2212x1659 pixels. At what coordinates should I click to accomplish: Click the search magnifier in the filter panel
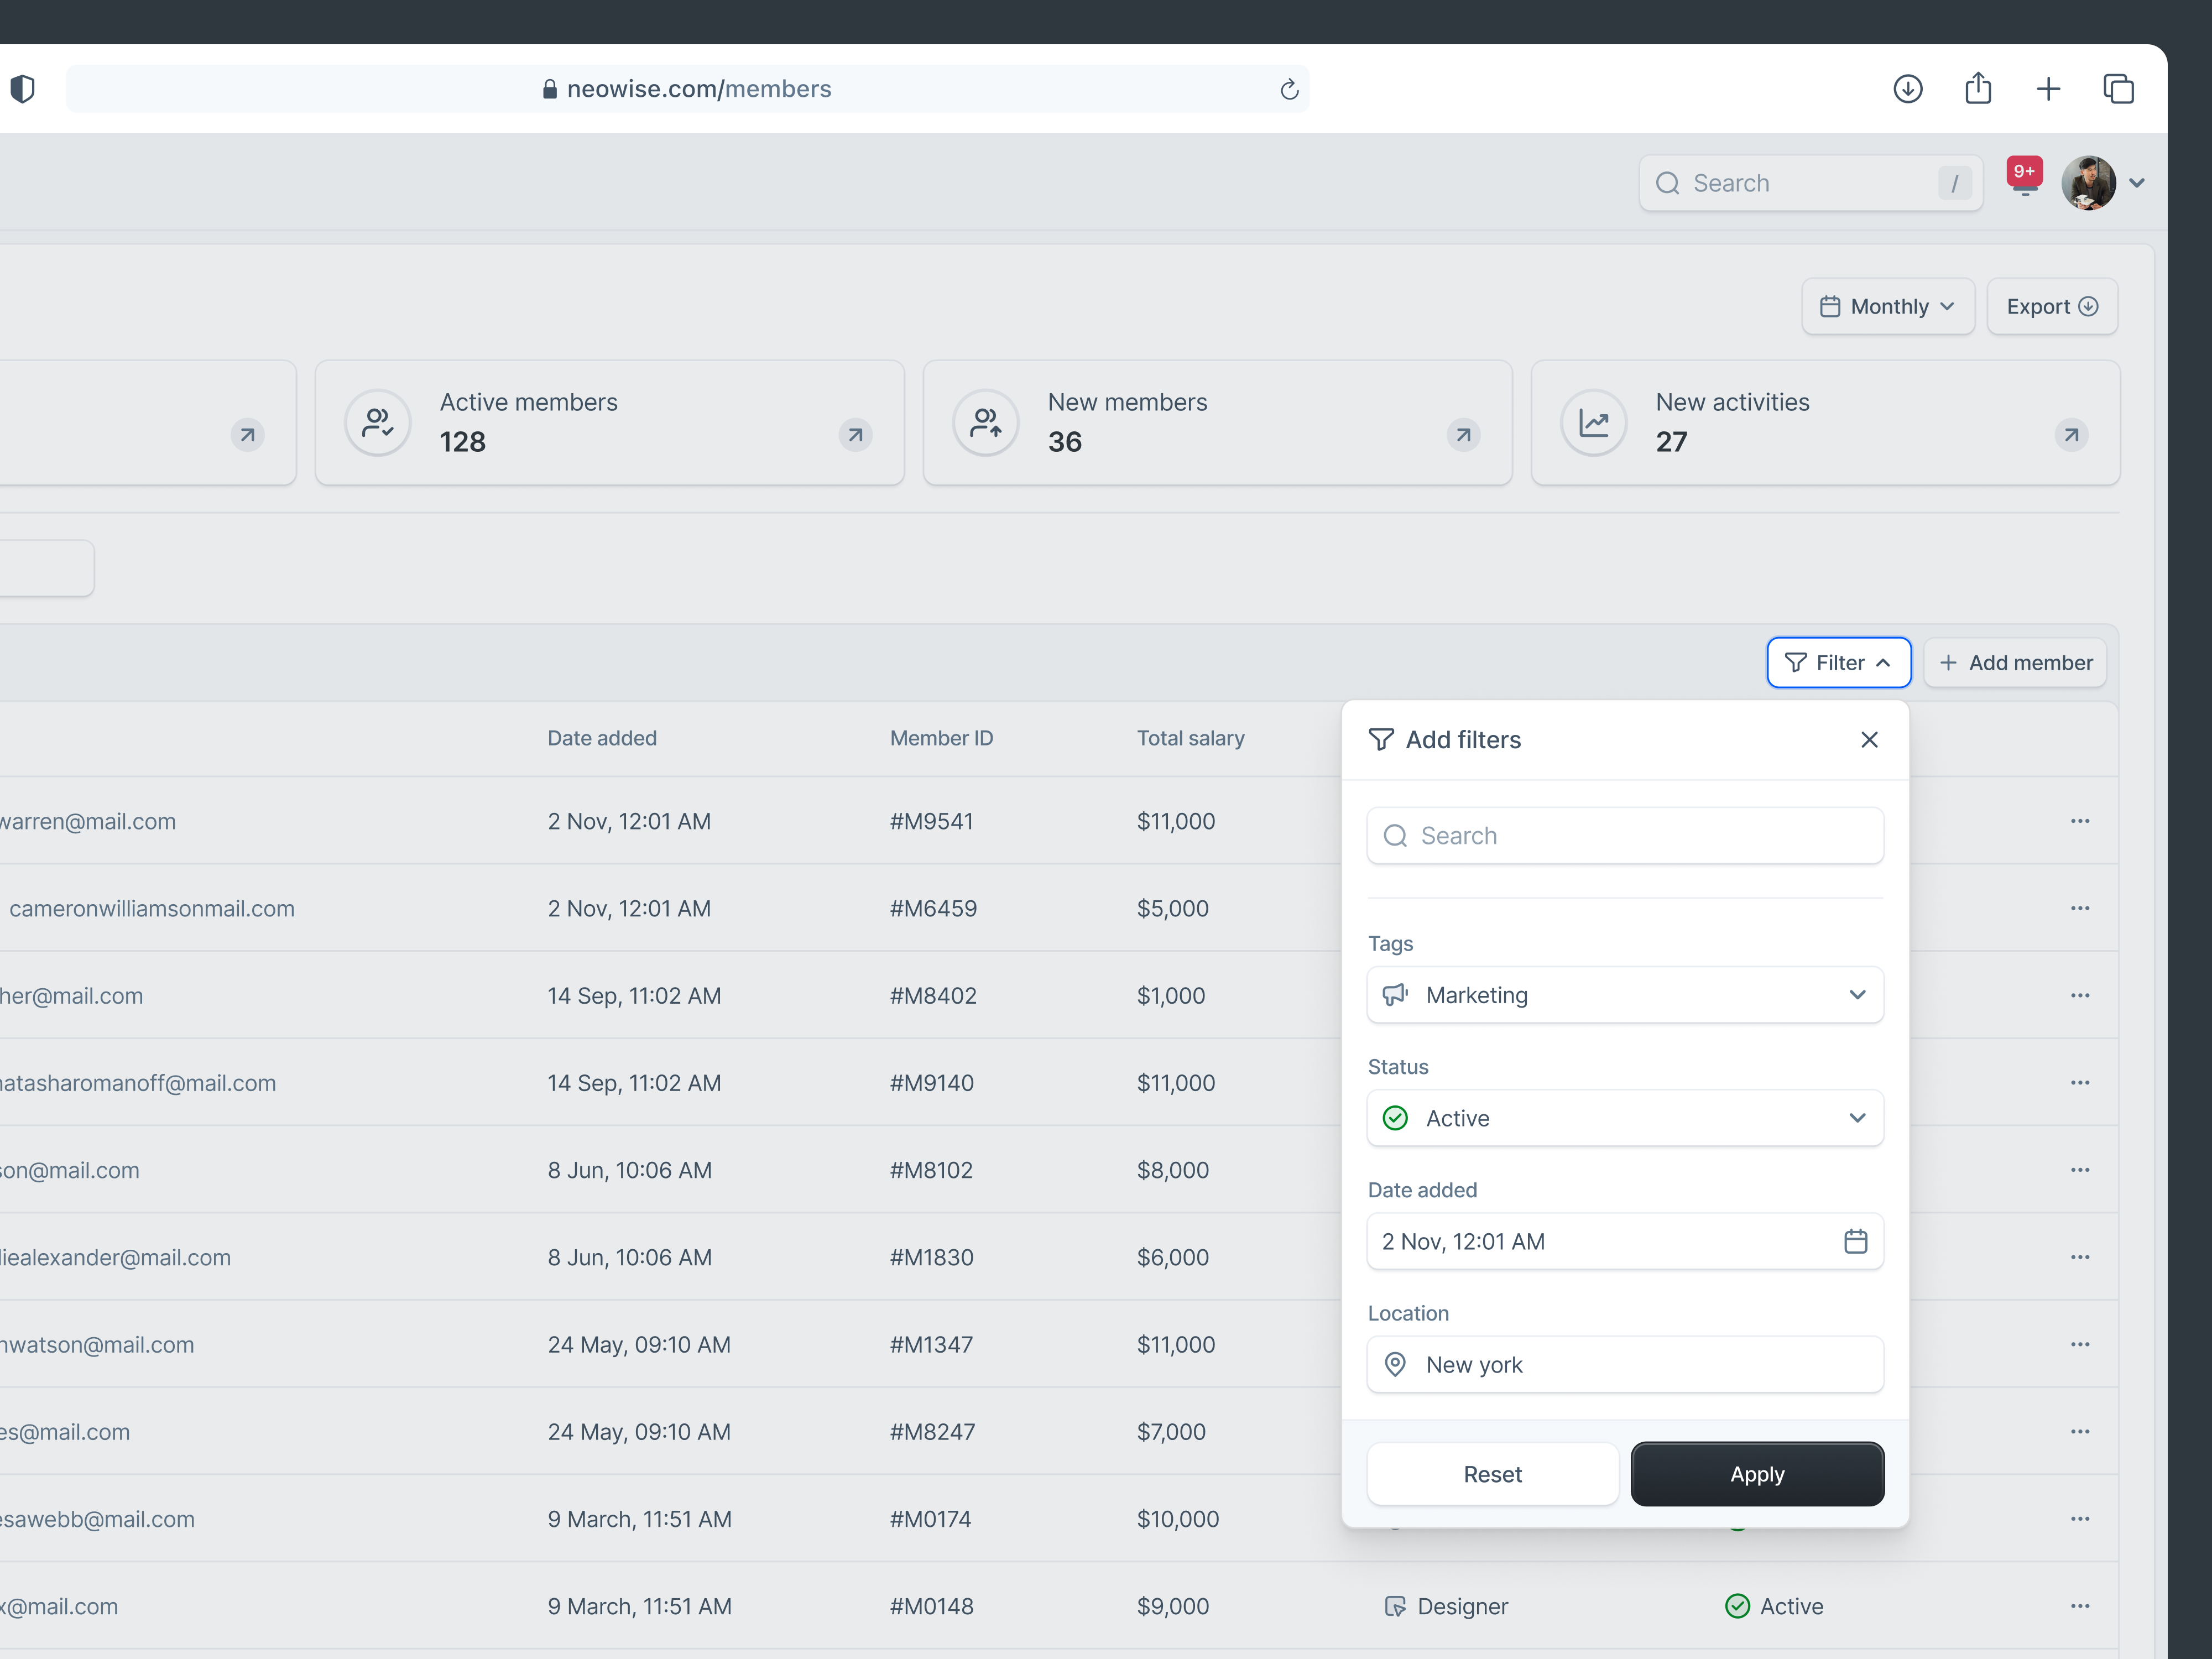tap(1396, 835)
